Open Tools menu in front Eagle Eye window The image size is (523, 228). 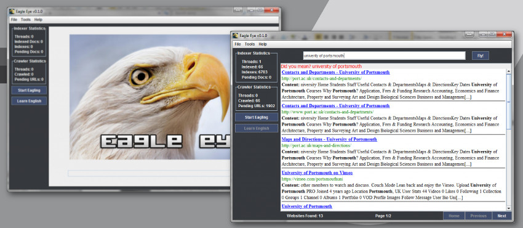[x=249, y=44]
